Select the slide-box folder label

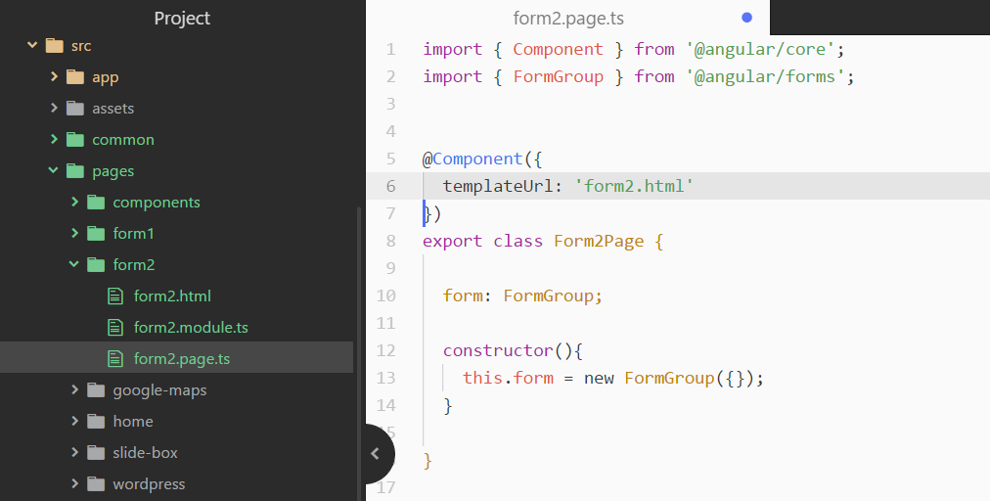coord(145,452)
